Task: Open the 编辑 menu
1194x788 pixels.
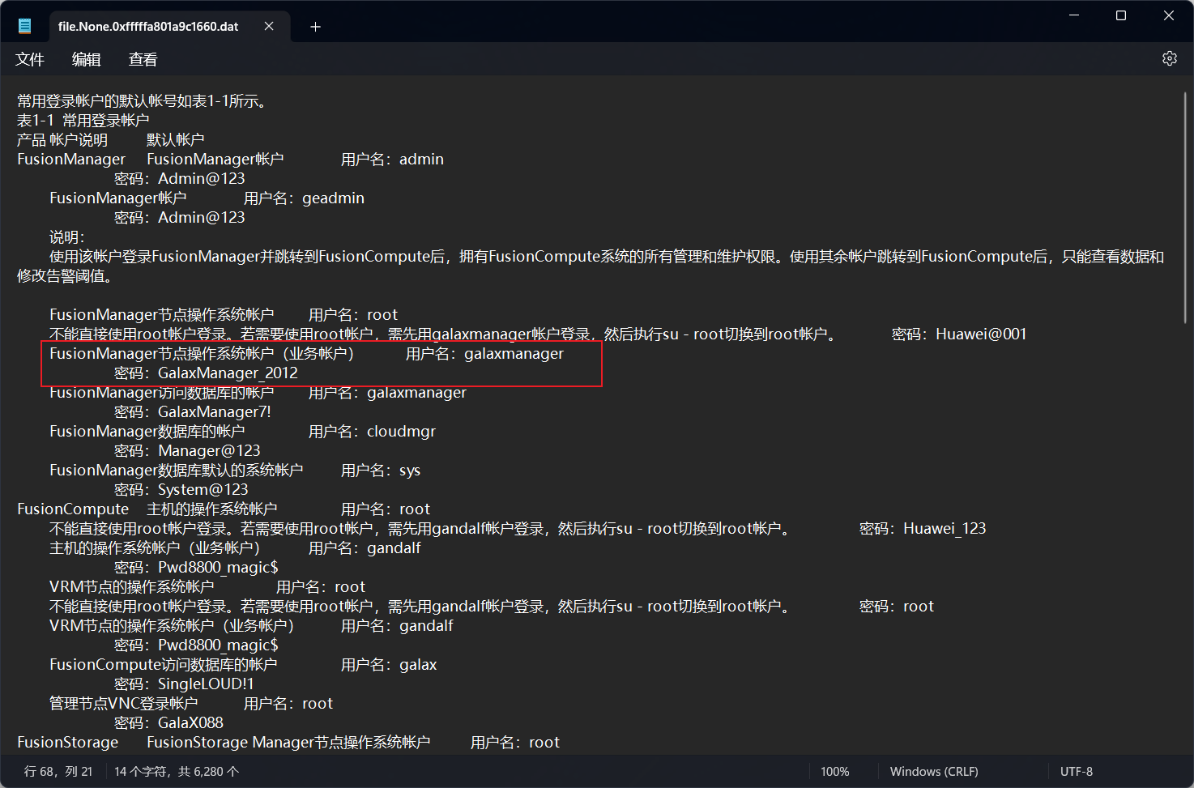Action: pyautogui.click(x=87, y=59)
